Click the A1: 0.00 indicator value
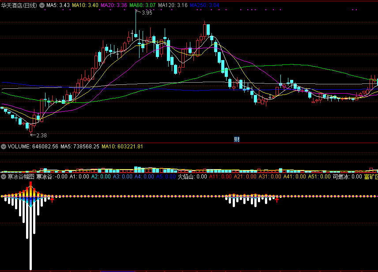This screenshot has height=272, width=378. pos(79,177)
